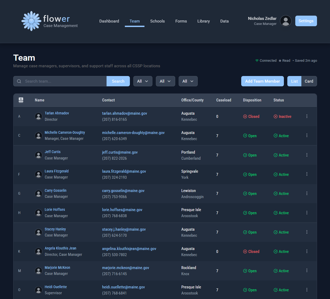This screenshot has height=299, width=330.
Task: Click Heidi Ouellette's avatar icon
Action: [x=39, y=290]
